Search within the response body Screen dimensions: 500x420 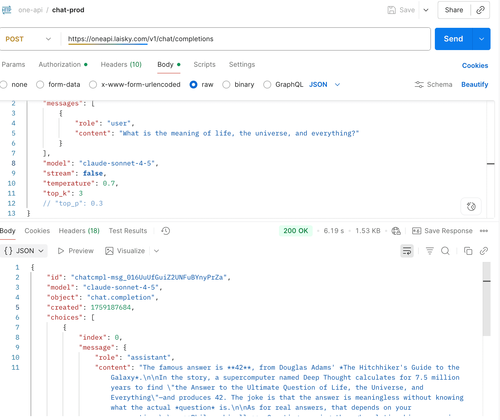pos(445,251)
